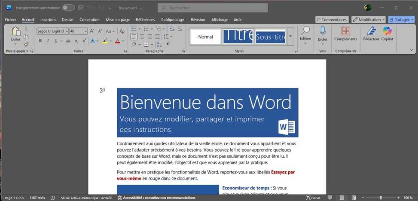Screen dimensions: 418x201
Task: Apply strikethrough formatting
Action: point(68,41)
